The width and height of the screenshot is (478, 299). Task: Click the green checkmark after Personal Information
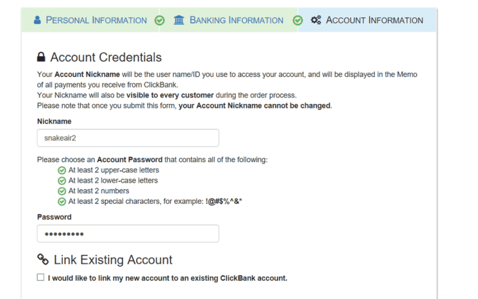click(x=159, y=20)
